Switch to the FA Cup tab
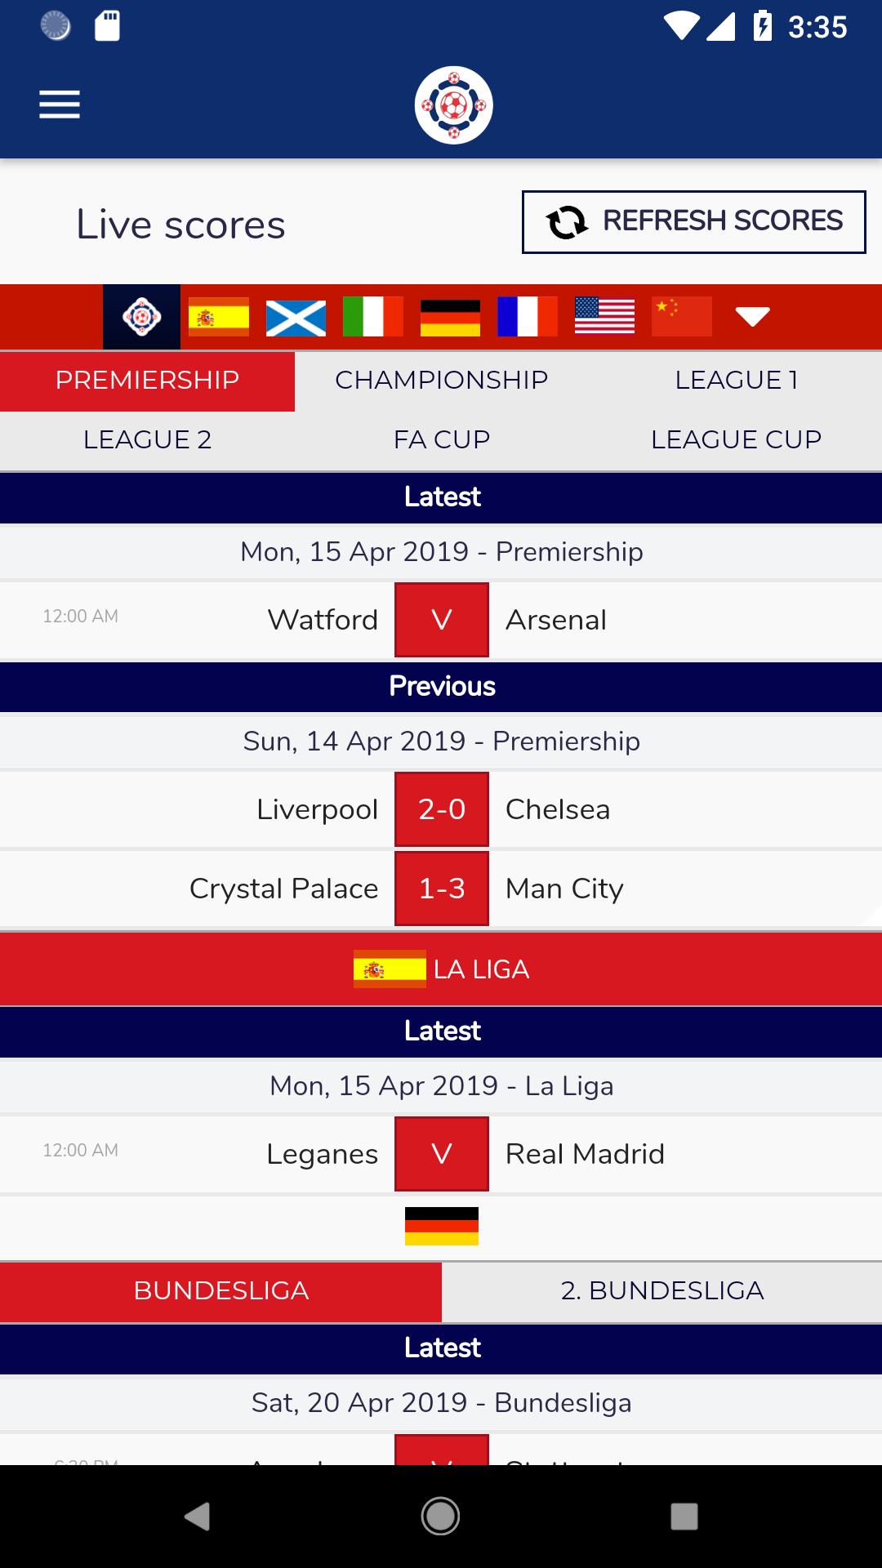The width and height of the screenshot is (882, 1568). point(442,440)
